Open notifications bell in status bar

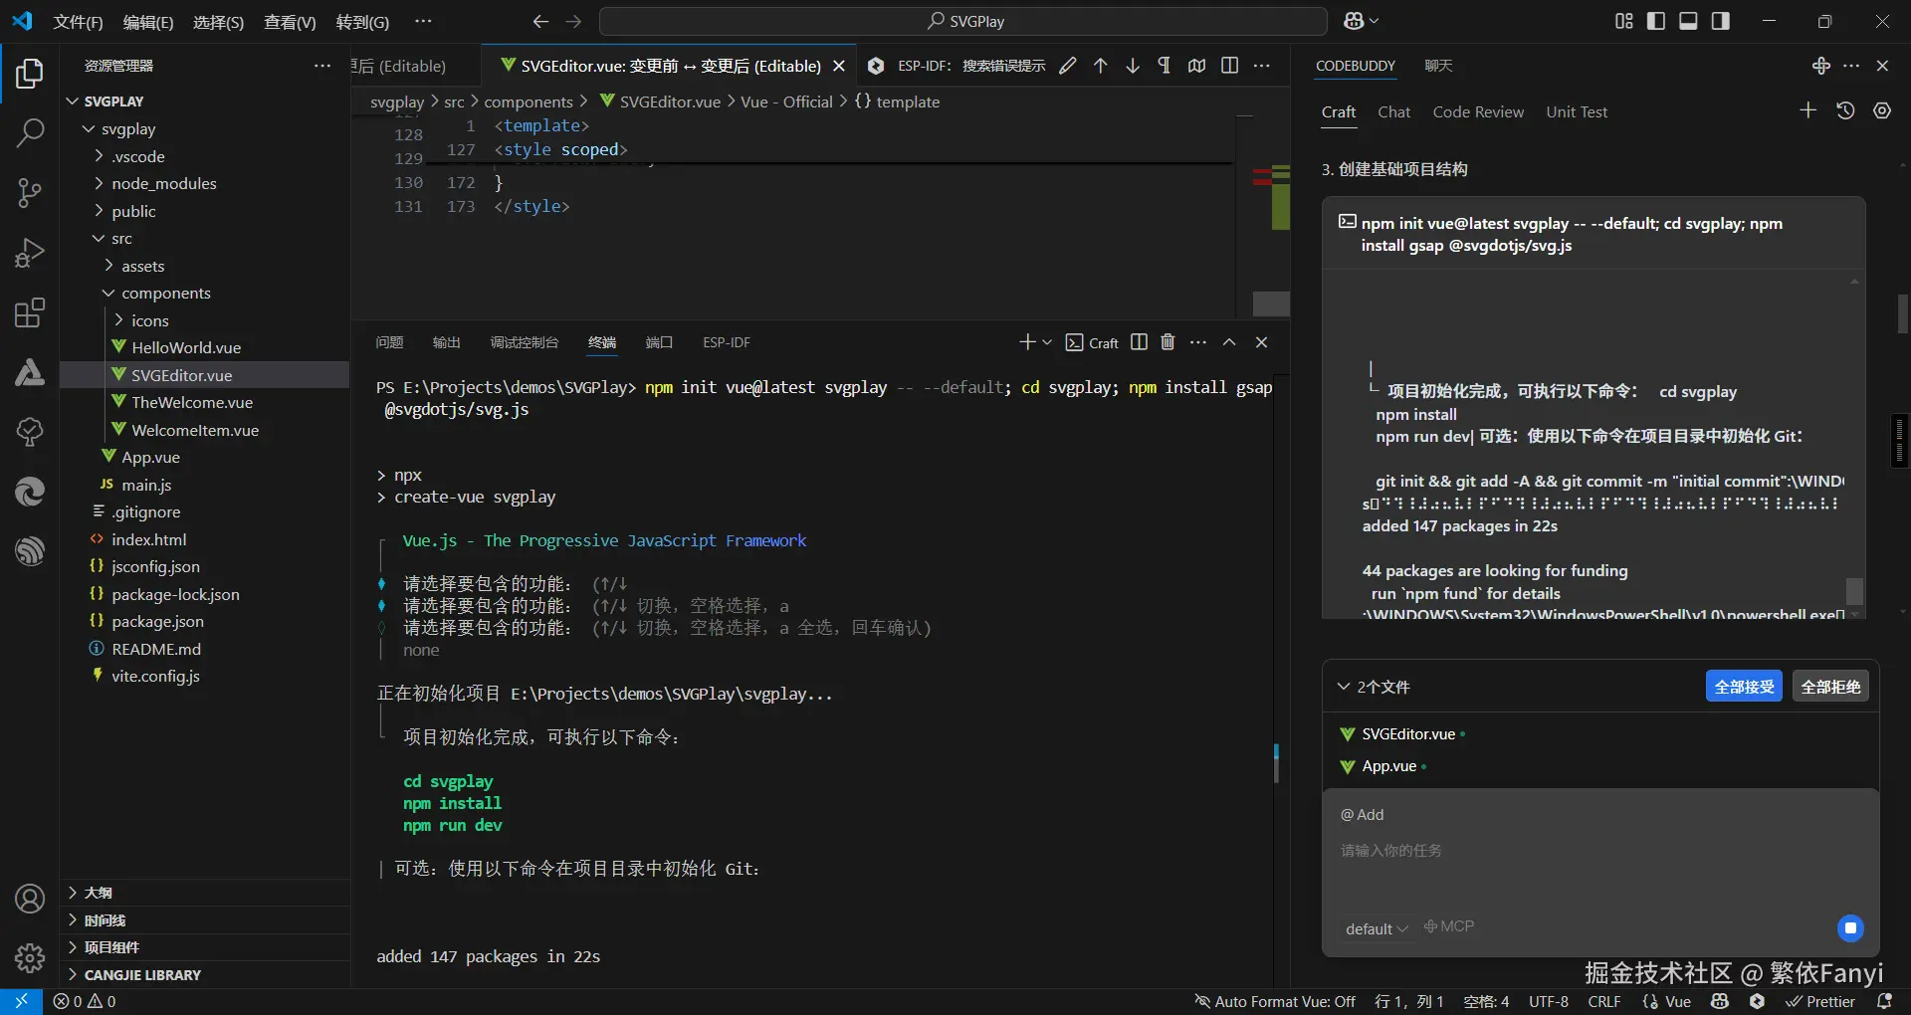click(x=1884, y=1002)
